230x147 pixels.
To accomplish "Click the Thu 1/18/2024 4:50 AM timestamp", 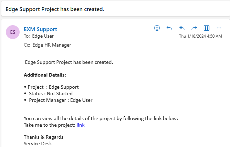I will pos(200,36).
